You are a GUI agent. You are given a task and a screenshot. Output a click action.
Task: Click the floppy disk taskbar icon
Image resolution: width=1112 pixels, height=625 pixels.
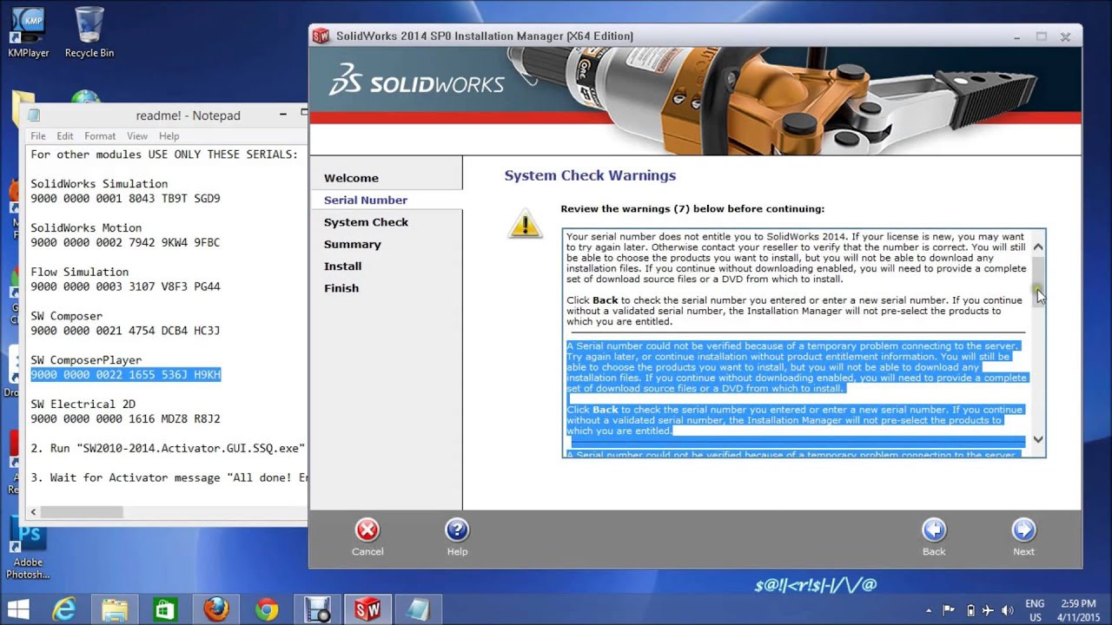point(318,609)
